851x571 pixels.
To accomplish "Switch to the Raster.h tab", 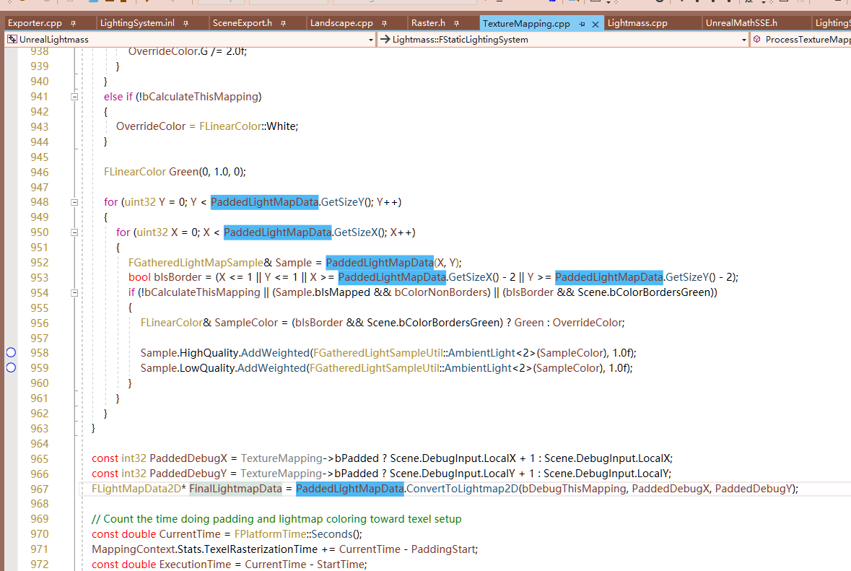I will [428, 23].
